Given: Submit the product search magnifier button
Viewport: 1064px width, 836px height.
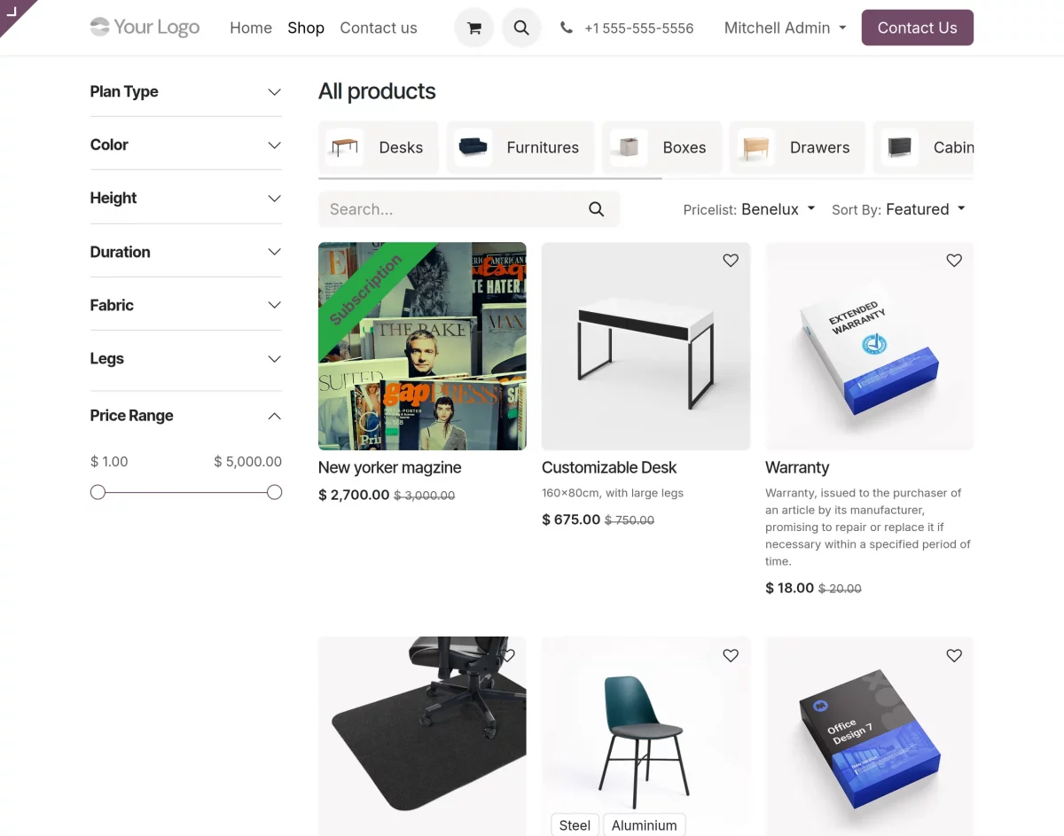Looking at the screenshot, I should click(x=596, y=209).
